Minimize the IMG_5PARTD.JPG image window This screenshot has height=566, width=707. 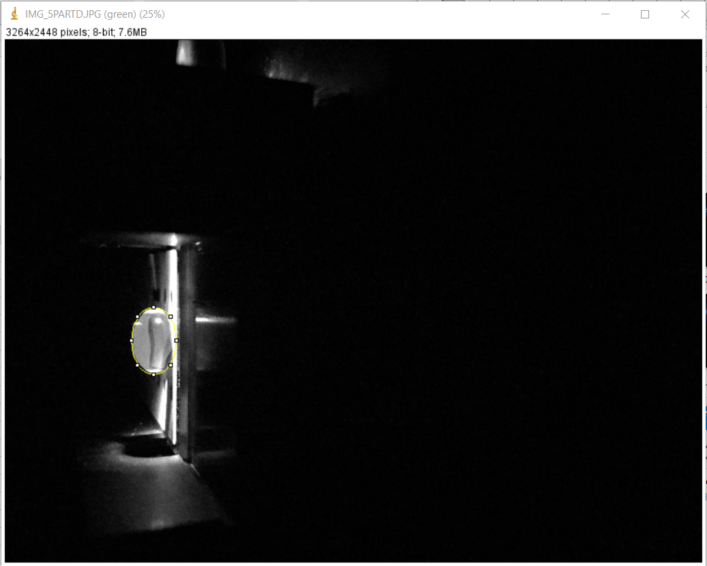[605, 14]
